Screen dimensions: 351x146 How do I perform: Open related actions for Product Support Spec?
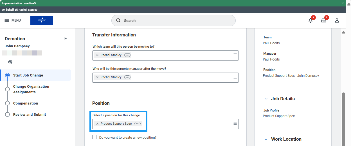pyautogui.click(x=138, y=124)
